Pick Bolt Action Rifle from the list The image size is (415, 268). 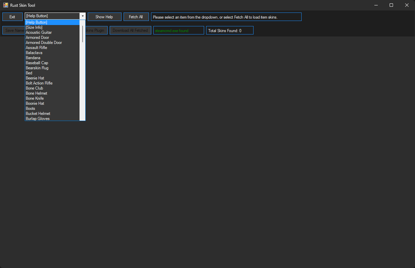(39, 83)
